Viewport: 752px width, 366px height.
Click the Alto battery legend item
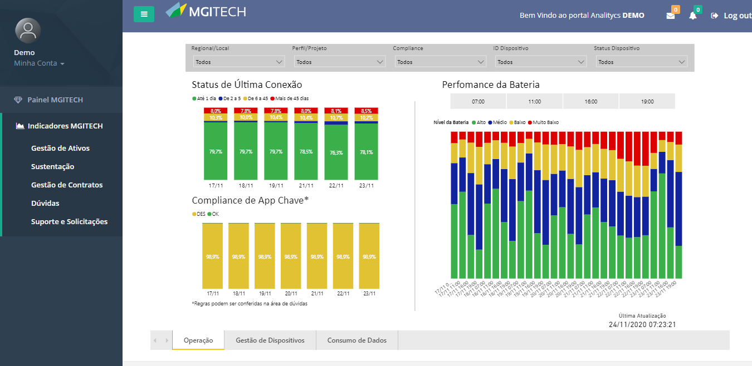click(x=478, y=122)
